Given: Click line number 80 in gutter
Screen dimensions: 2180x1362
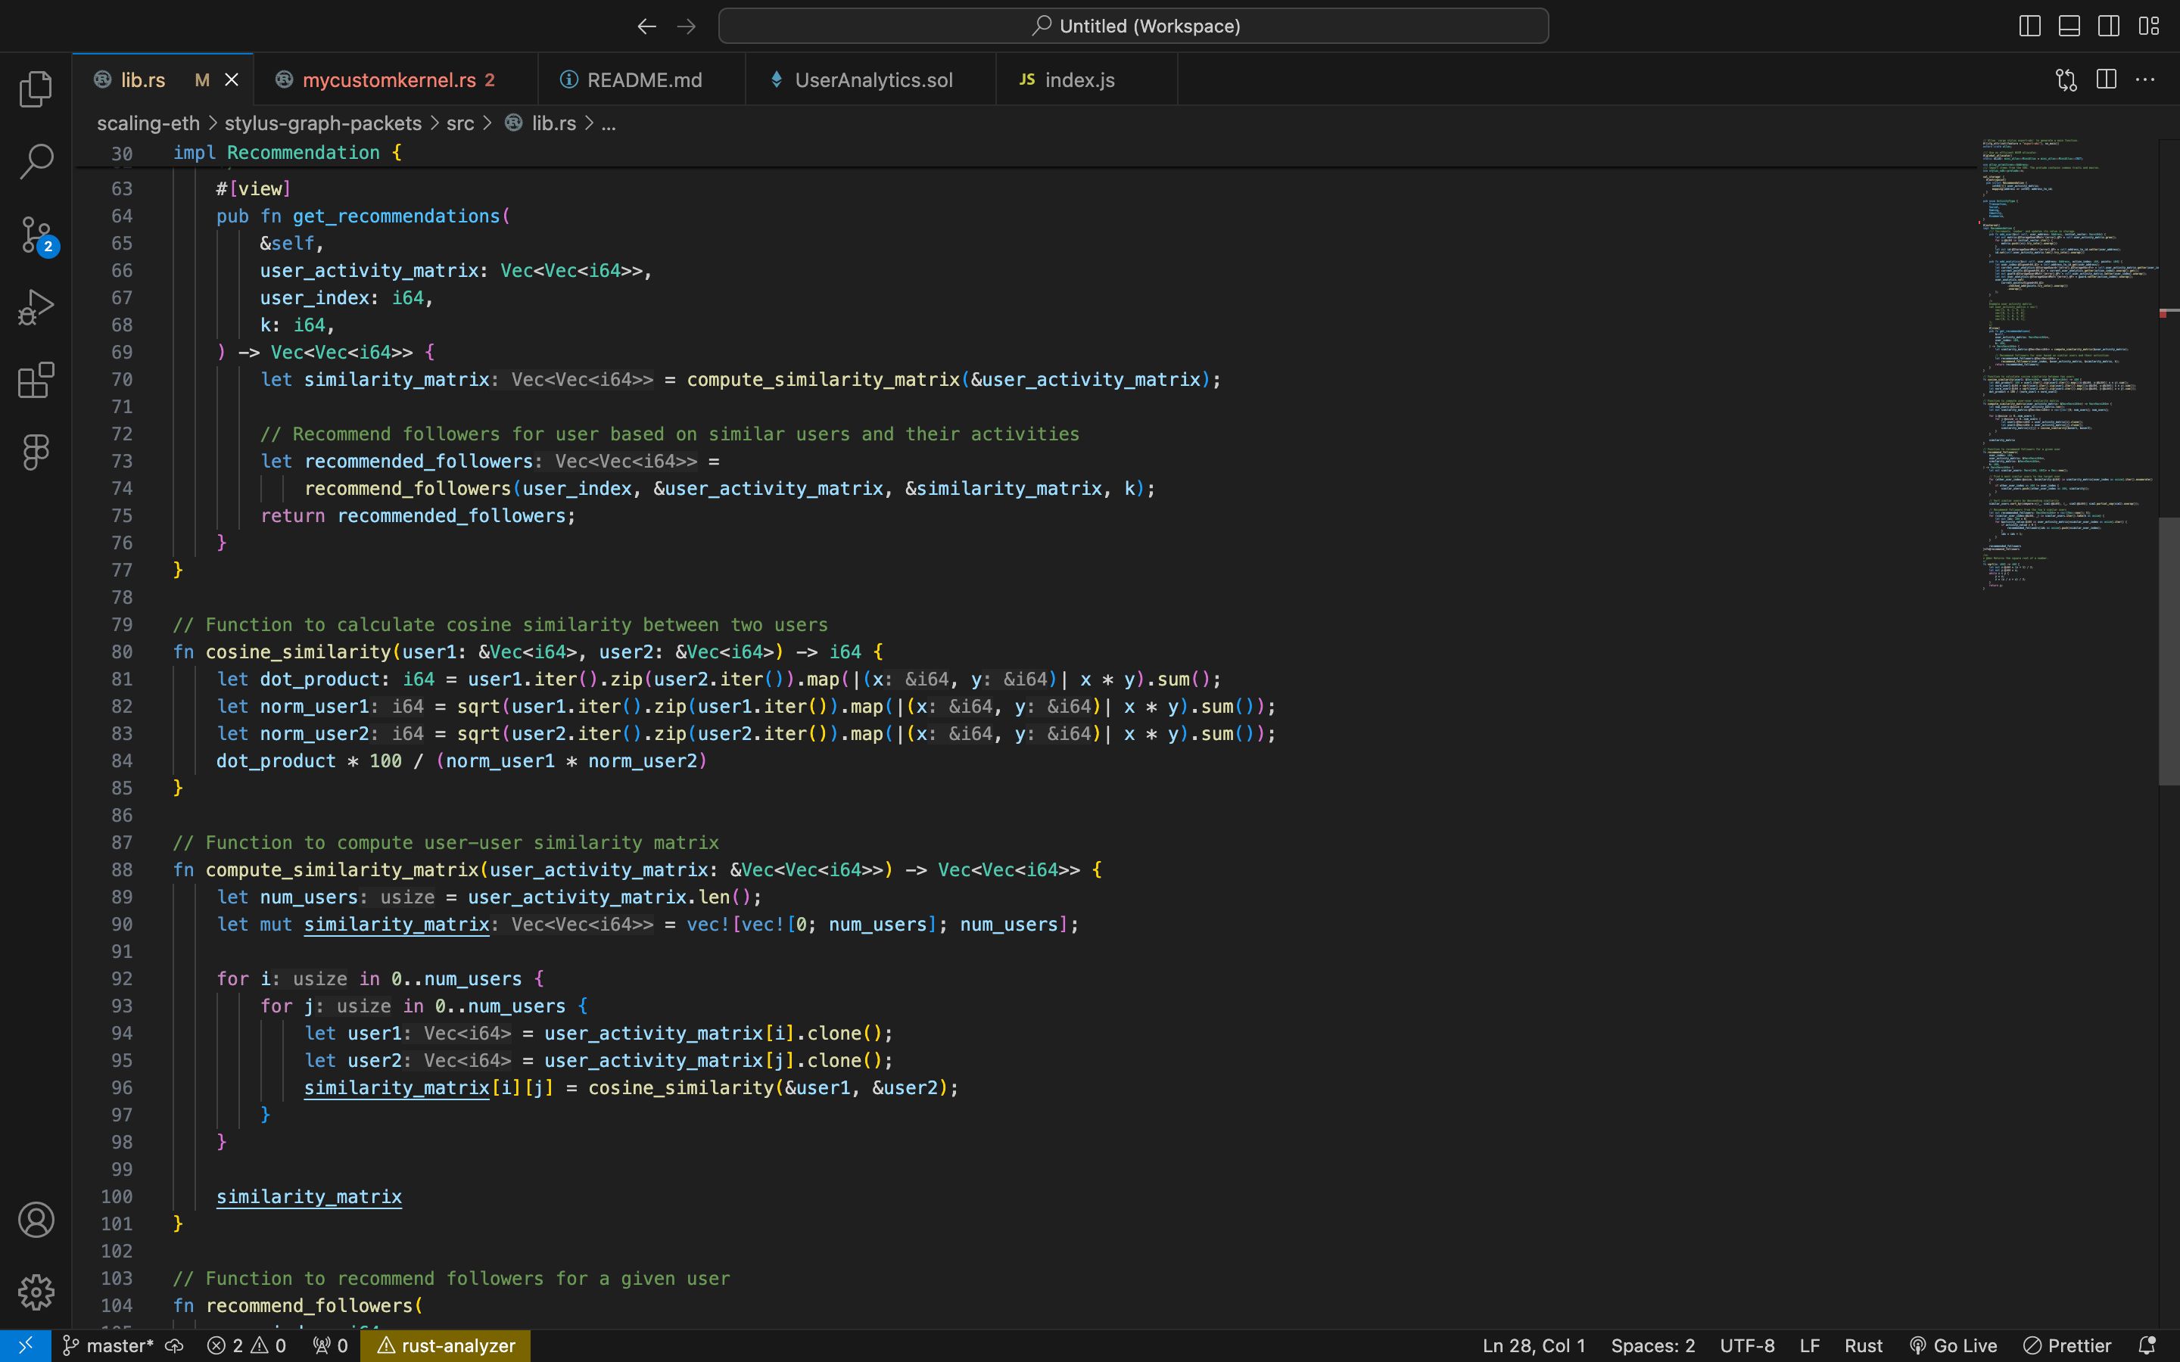Looking at the screenshot, I should tap(122, 652).
